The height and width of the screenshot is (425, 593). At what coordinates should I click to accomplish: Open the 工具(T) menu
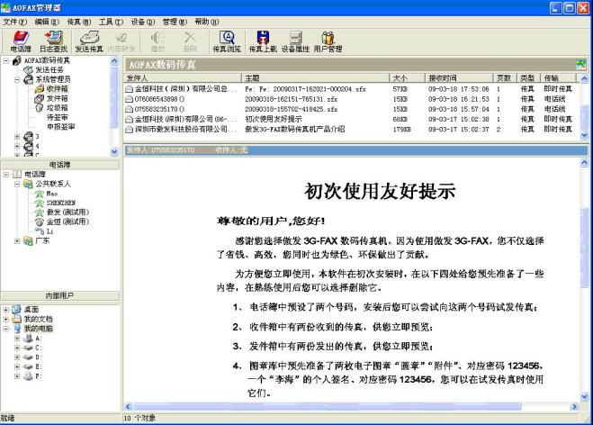[x=111, y=22]
